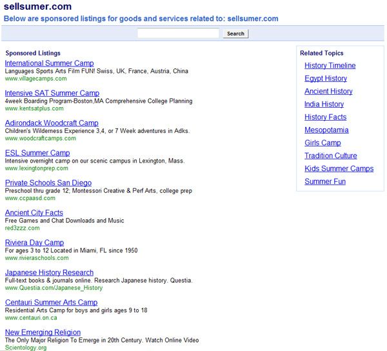Open Centauri Summer Arts Camp link

(52, 303)
